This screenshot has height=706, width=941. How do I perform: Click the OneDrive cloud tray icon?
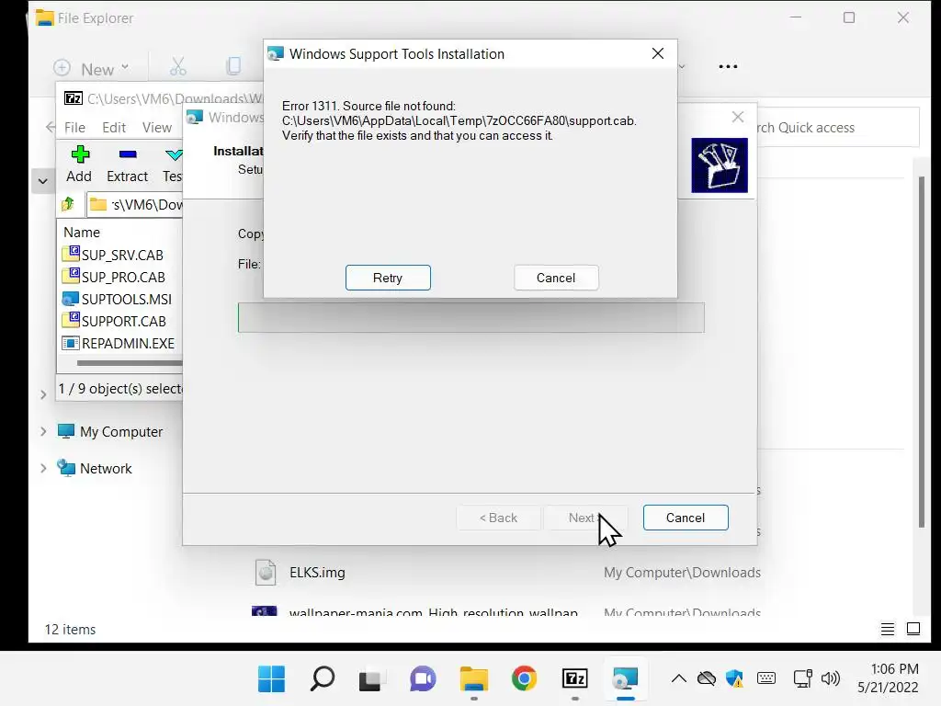click(707, 679)
